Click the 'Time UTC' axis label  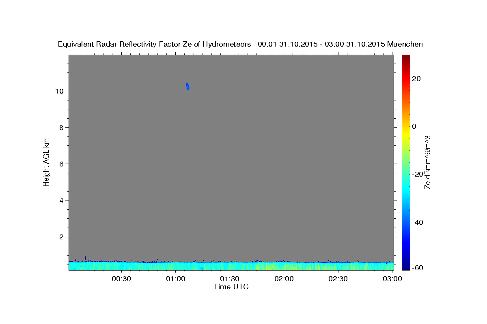coord(231,287)
